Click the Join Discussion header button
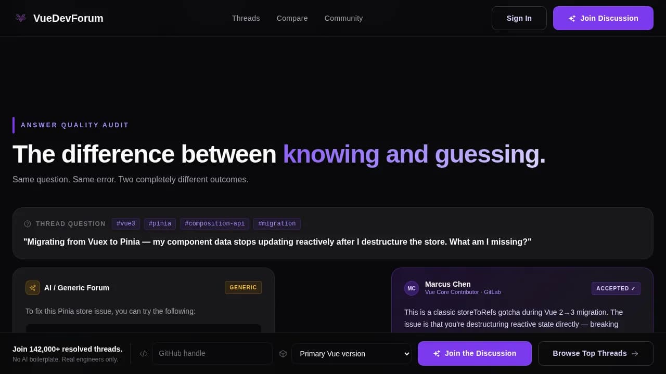 click(603, 18)
